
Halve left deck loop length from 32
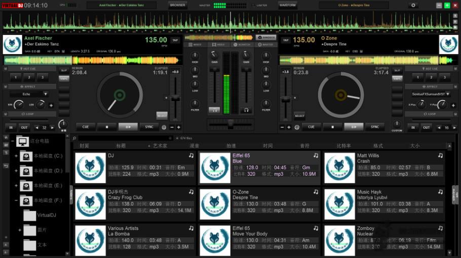37,128
